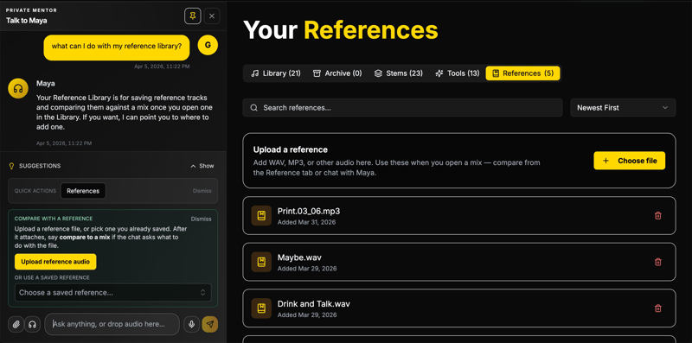This screenshot has width=692, height=343.
Task: Click 'Added Mar 31, 2026' date text
Action: (307, 222)
